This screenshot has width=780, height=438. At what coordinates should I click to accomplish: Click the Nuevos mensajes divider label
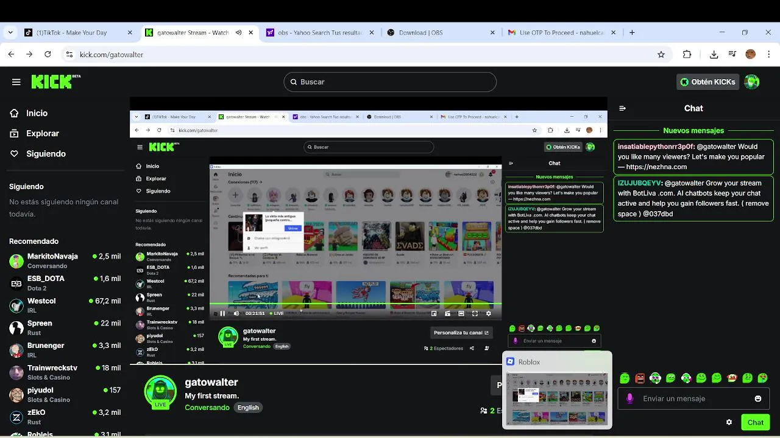pyautogui.click(x=693, y=130)
